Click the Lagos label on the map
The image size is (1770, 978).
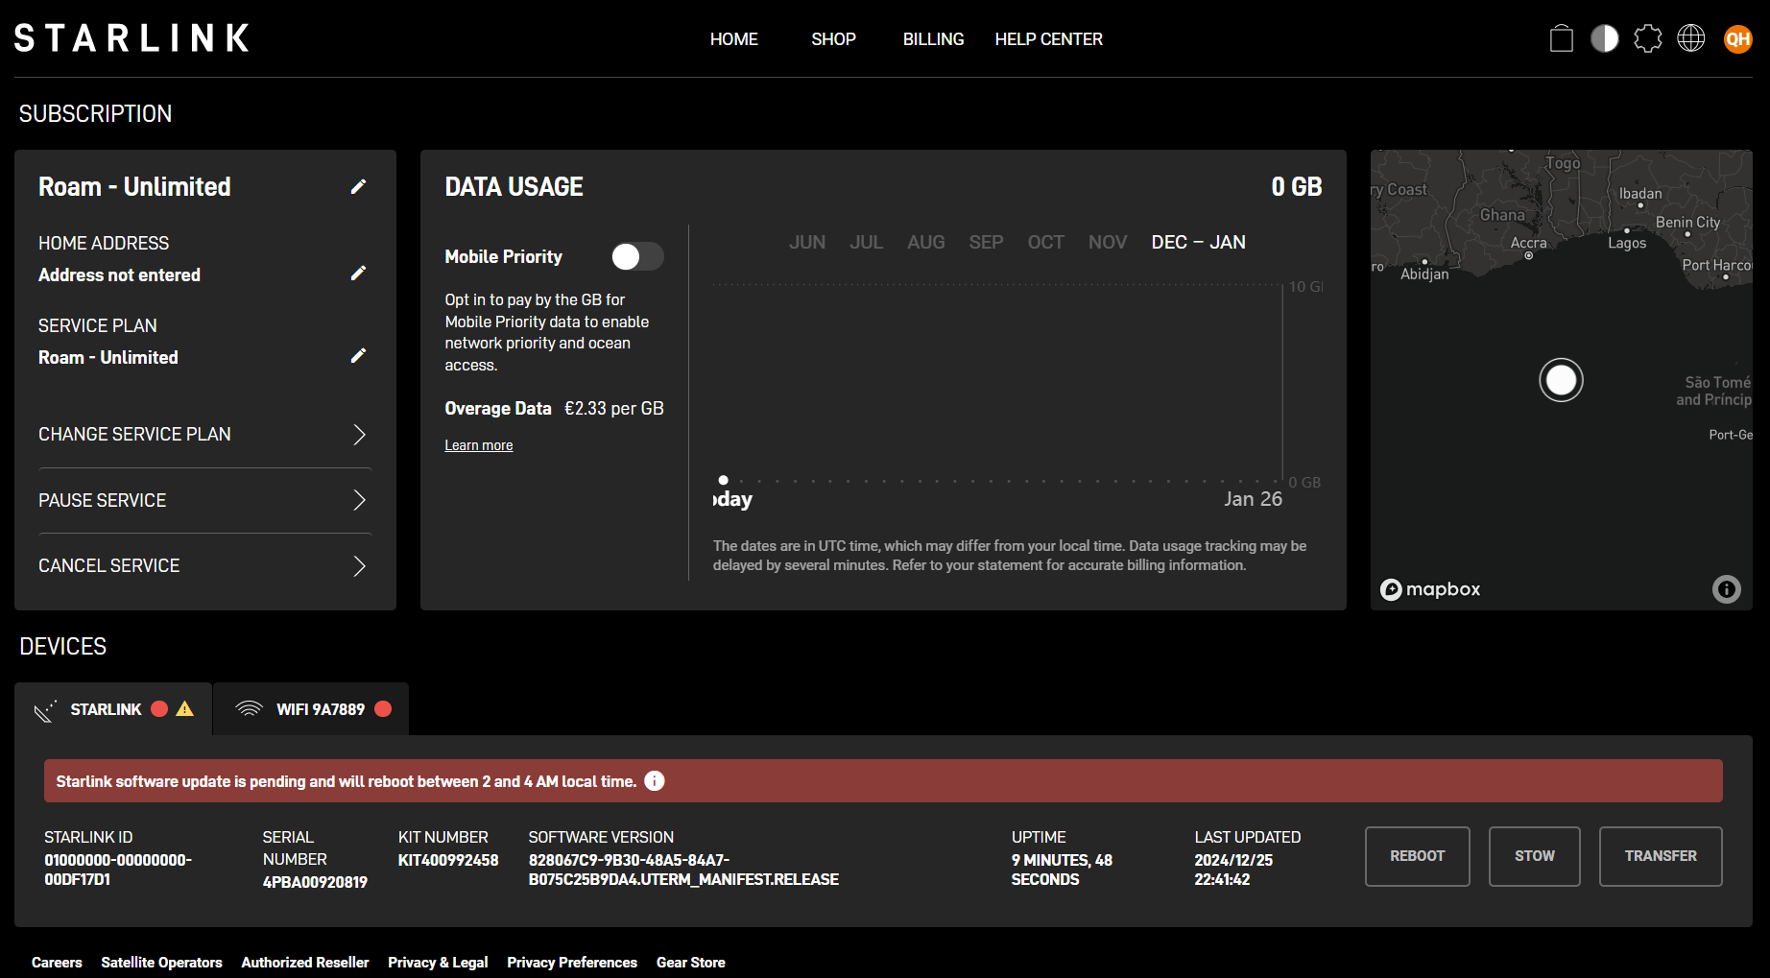coord(1627,243)
